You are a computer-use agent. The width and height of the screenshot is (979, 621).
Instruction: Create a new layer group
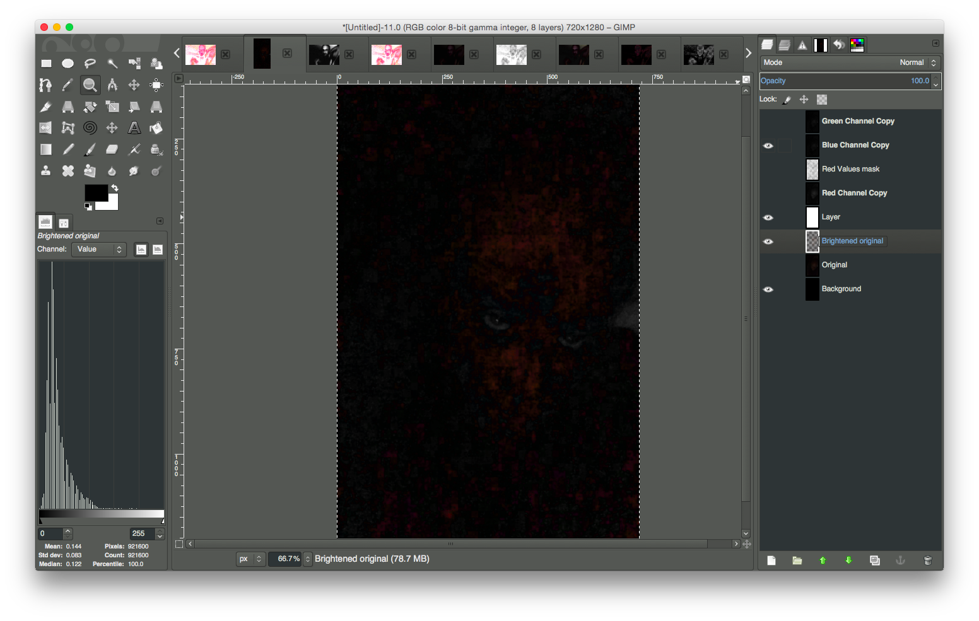797,560
